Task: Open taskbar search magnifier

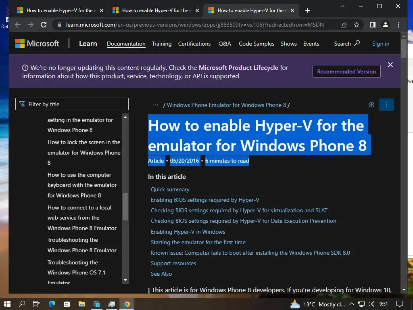Action: coord(22,304)
